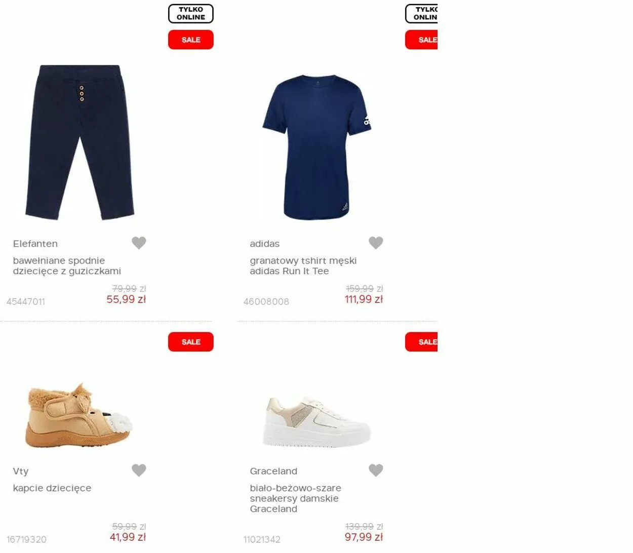Favorite the adidas tshirt using heart icon
Screen dimensions: 633x553
click(x=376, y=243)
